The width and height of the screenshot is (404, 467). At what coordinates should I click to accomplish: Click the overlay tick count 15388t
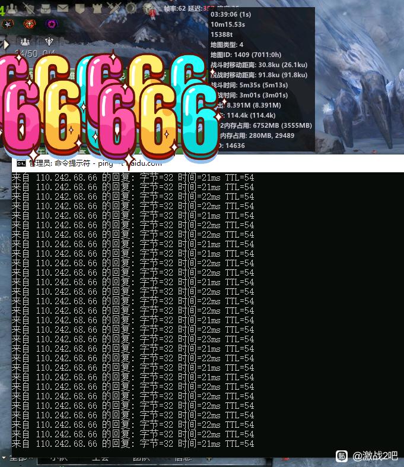221,34
